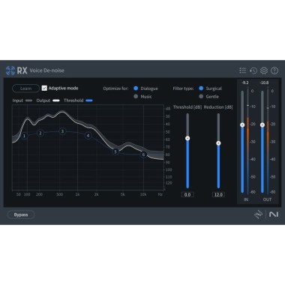
Task: Click the Native Instruments NI logo
Action: [x=274, y=214]
